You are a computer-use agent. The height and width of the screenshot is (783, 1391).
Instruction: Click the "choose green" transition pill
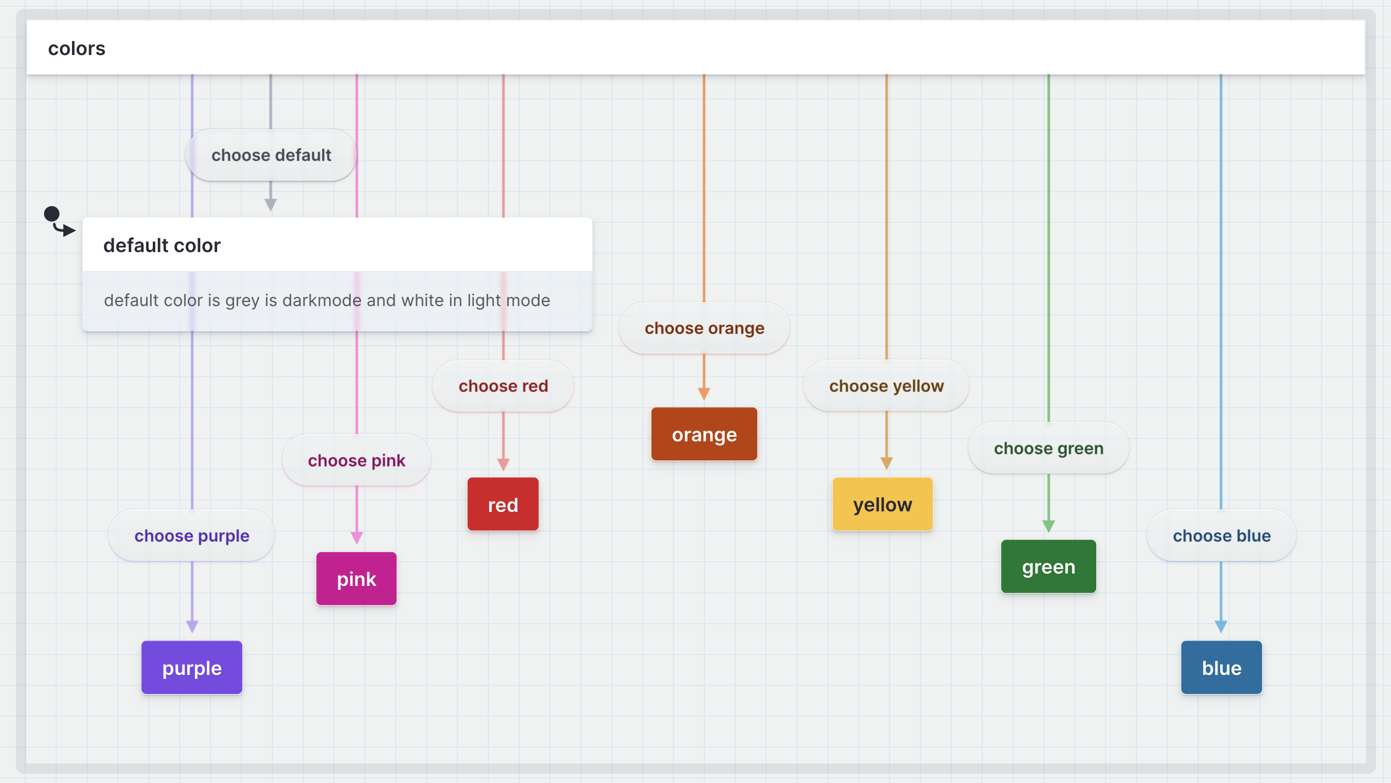[1048, 448]
